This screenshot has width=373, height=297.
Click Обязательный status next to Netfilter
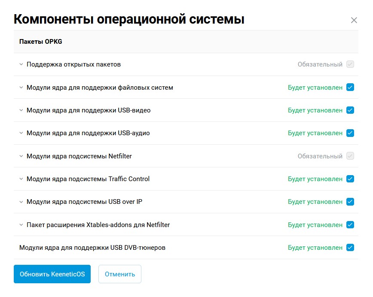(x=320, y=156)
